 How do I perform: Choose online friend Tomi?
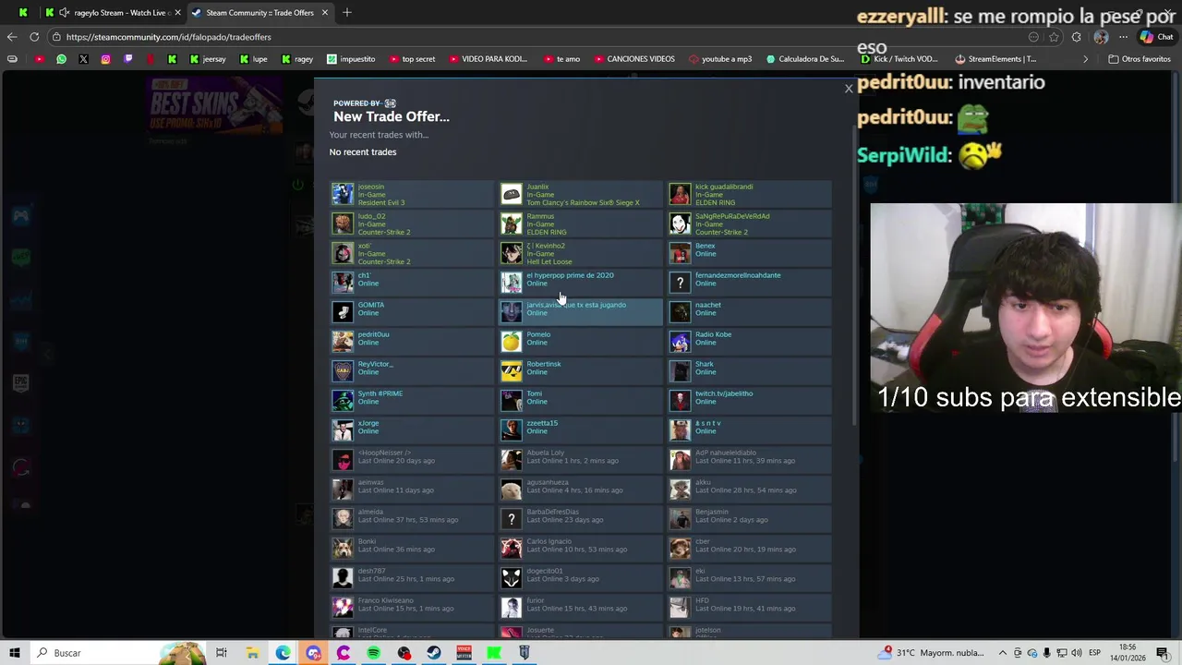click(x=581, y=402)
